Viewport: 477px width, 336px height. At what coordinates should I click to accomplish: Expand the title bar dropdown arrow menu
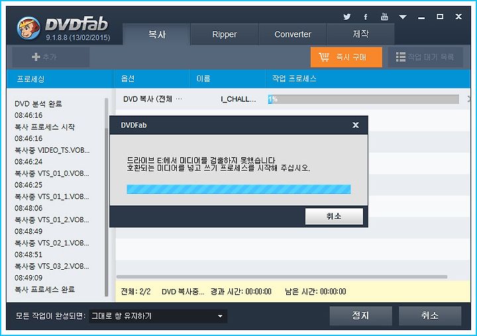(x=403, y=17)
